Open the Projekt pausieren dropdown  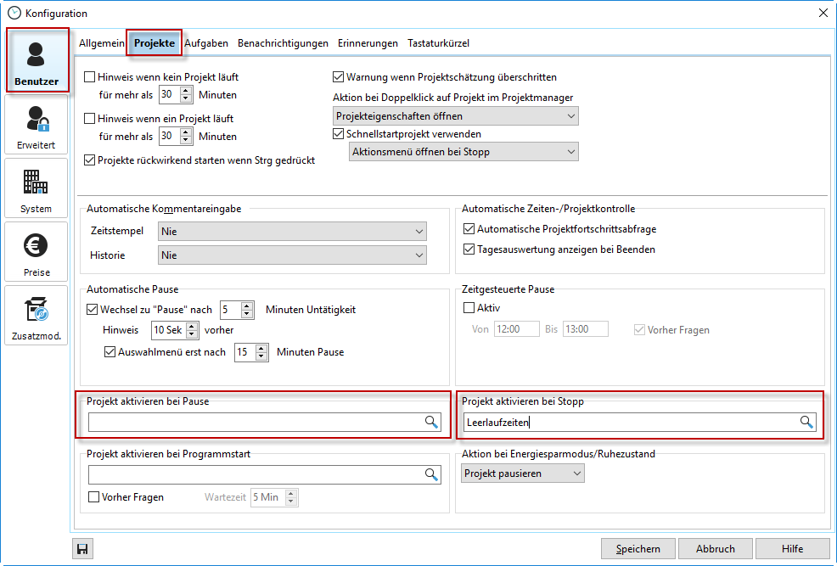tap(523, 474)
